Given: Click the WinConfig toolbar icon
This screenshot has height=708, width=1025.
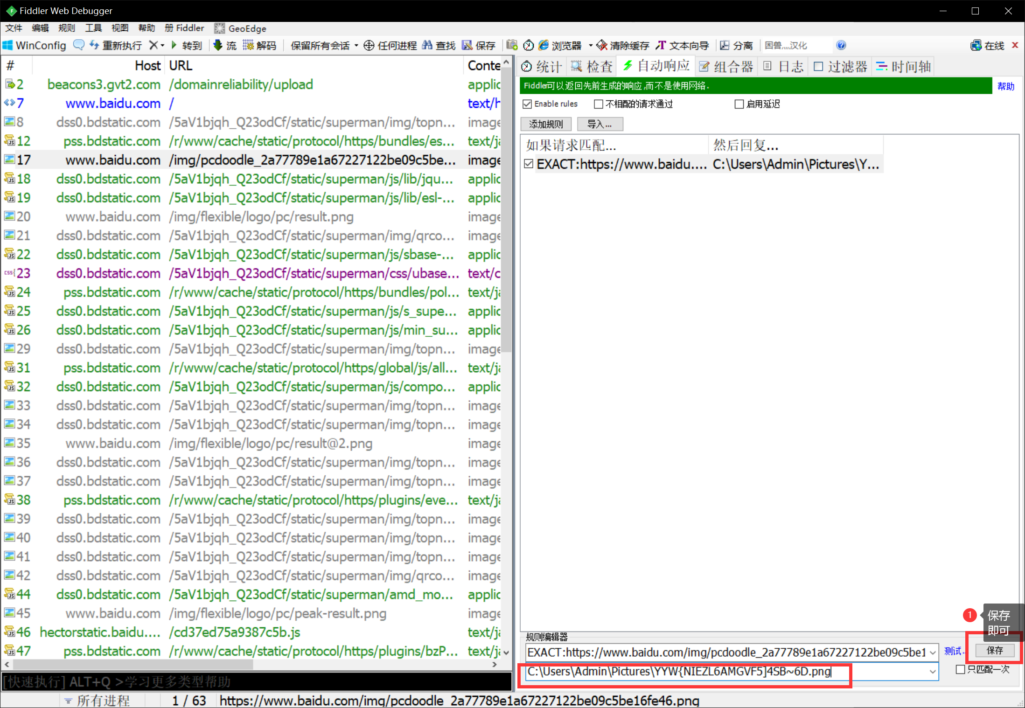Looking at the screenshot, I should [x=8, y=45].
